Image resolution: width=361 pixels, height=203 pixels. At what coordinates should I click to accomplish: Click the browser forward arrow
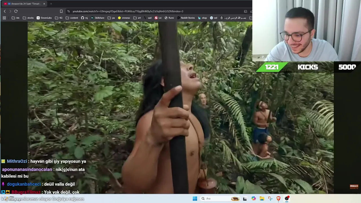(10, 11)
